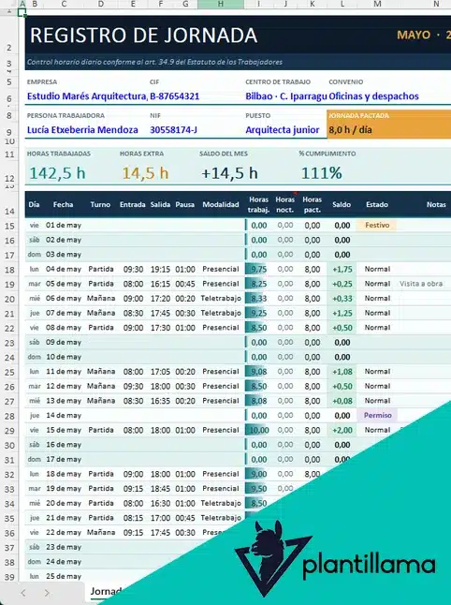Screen dimensions: 451x605
Task: Select the Lucía Etxeberria Mendoza name cell
Action: click(82, 129)
